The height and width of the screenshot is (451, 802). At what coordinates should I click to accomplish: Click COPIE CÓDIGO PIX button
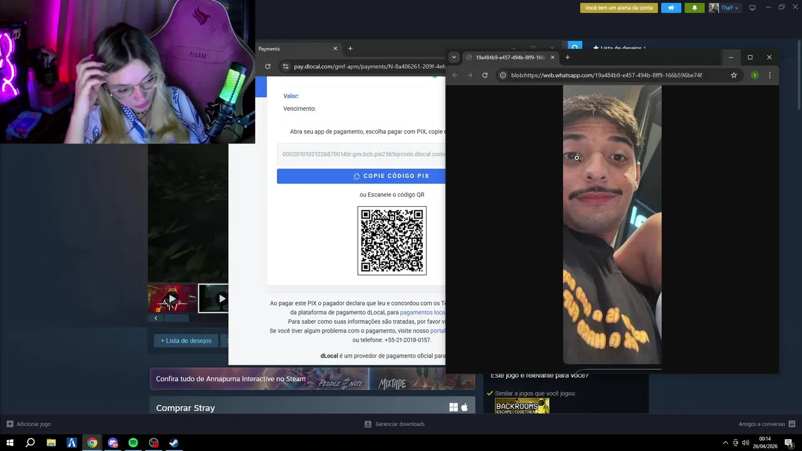[x=362, y=176]
